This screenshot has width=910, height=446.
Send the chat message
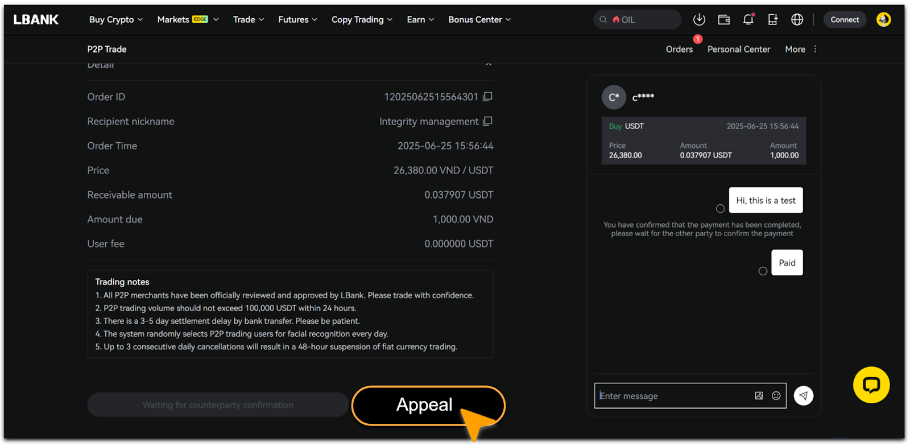[803, 395]
